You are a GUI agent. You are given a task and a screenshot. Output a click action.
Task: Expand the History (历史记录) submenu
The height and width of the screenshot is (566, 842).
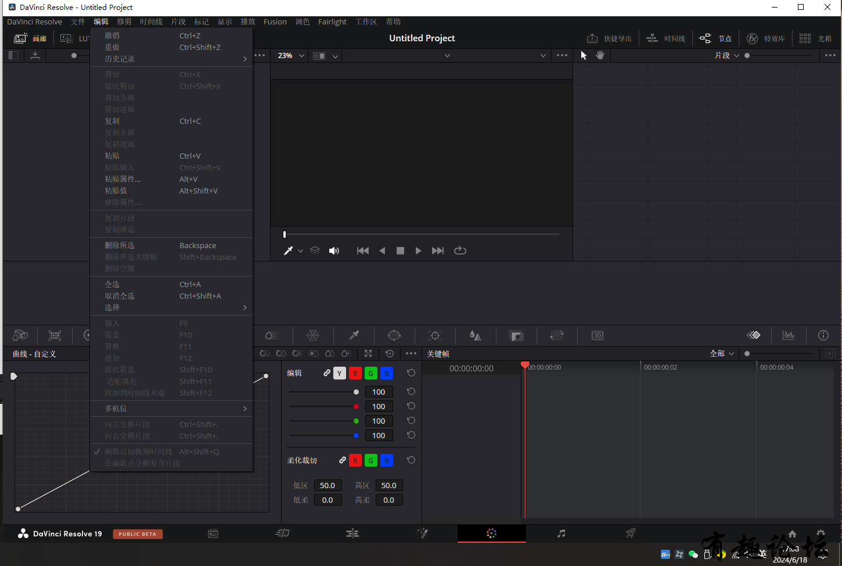[171, 59]
